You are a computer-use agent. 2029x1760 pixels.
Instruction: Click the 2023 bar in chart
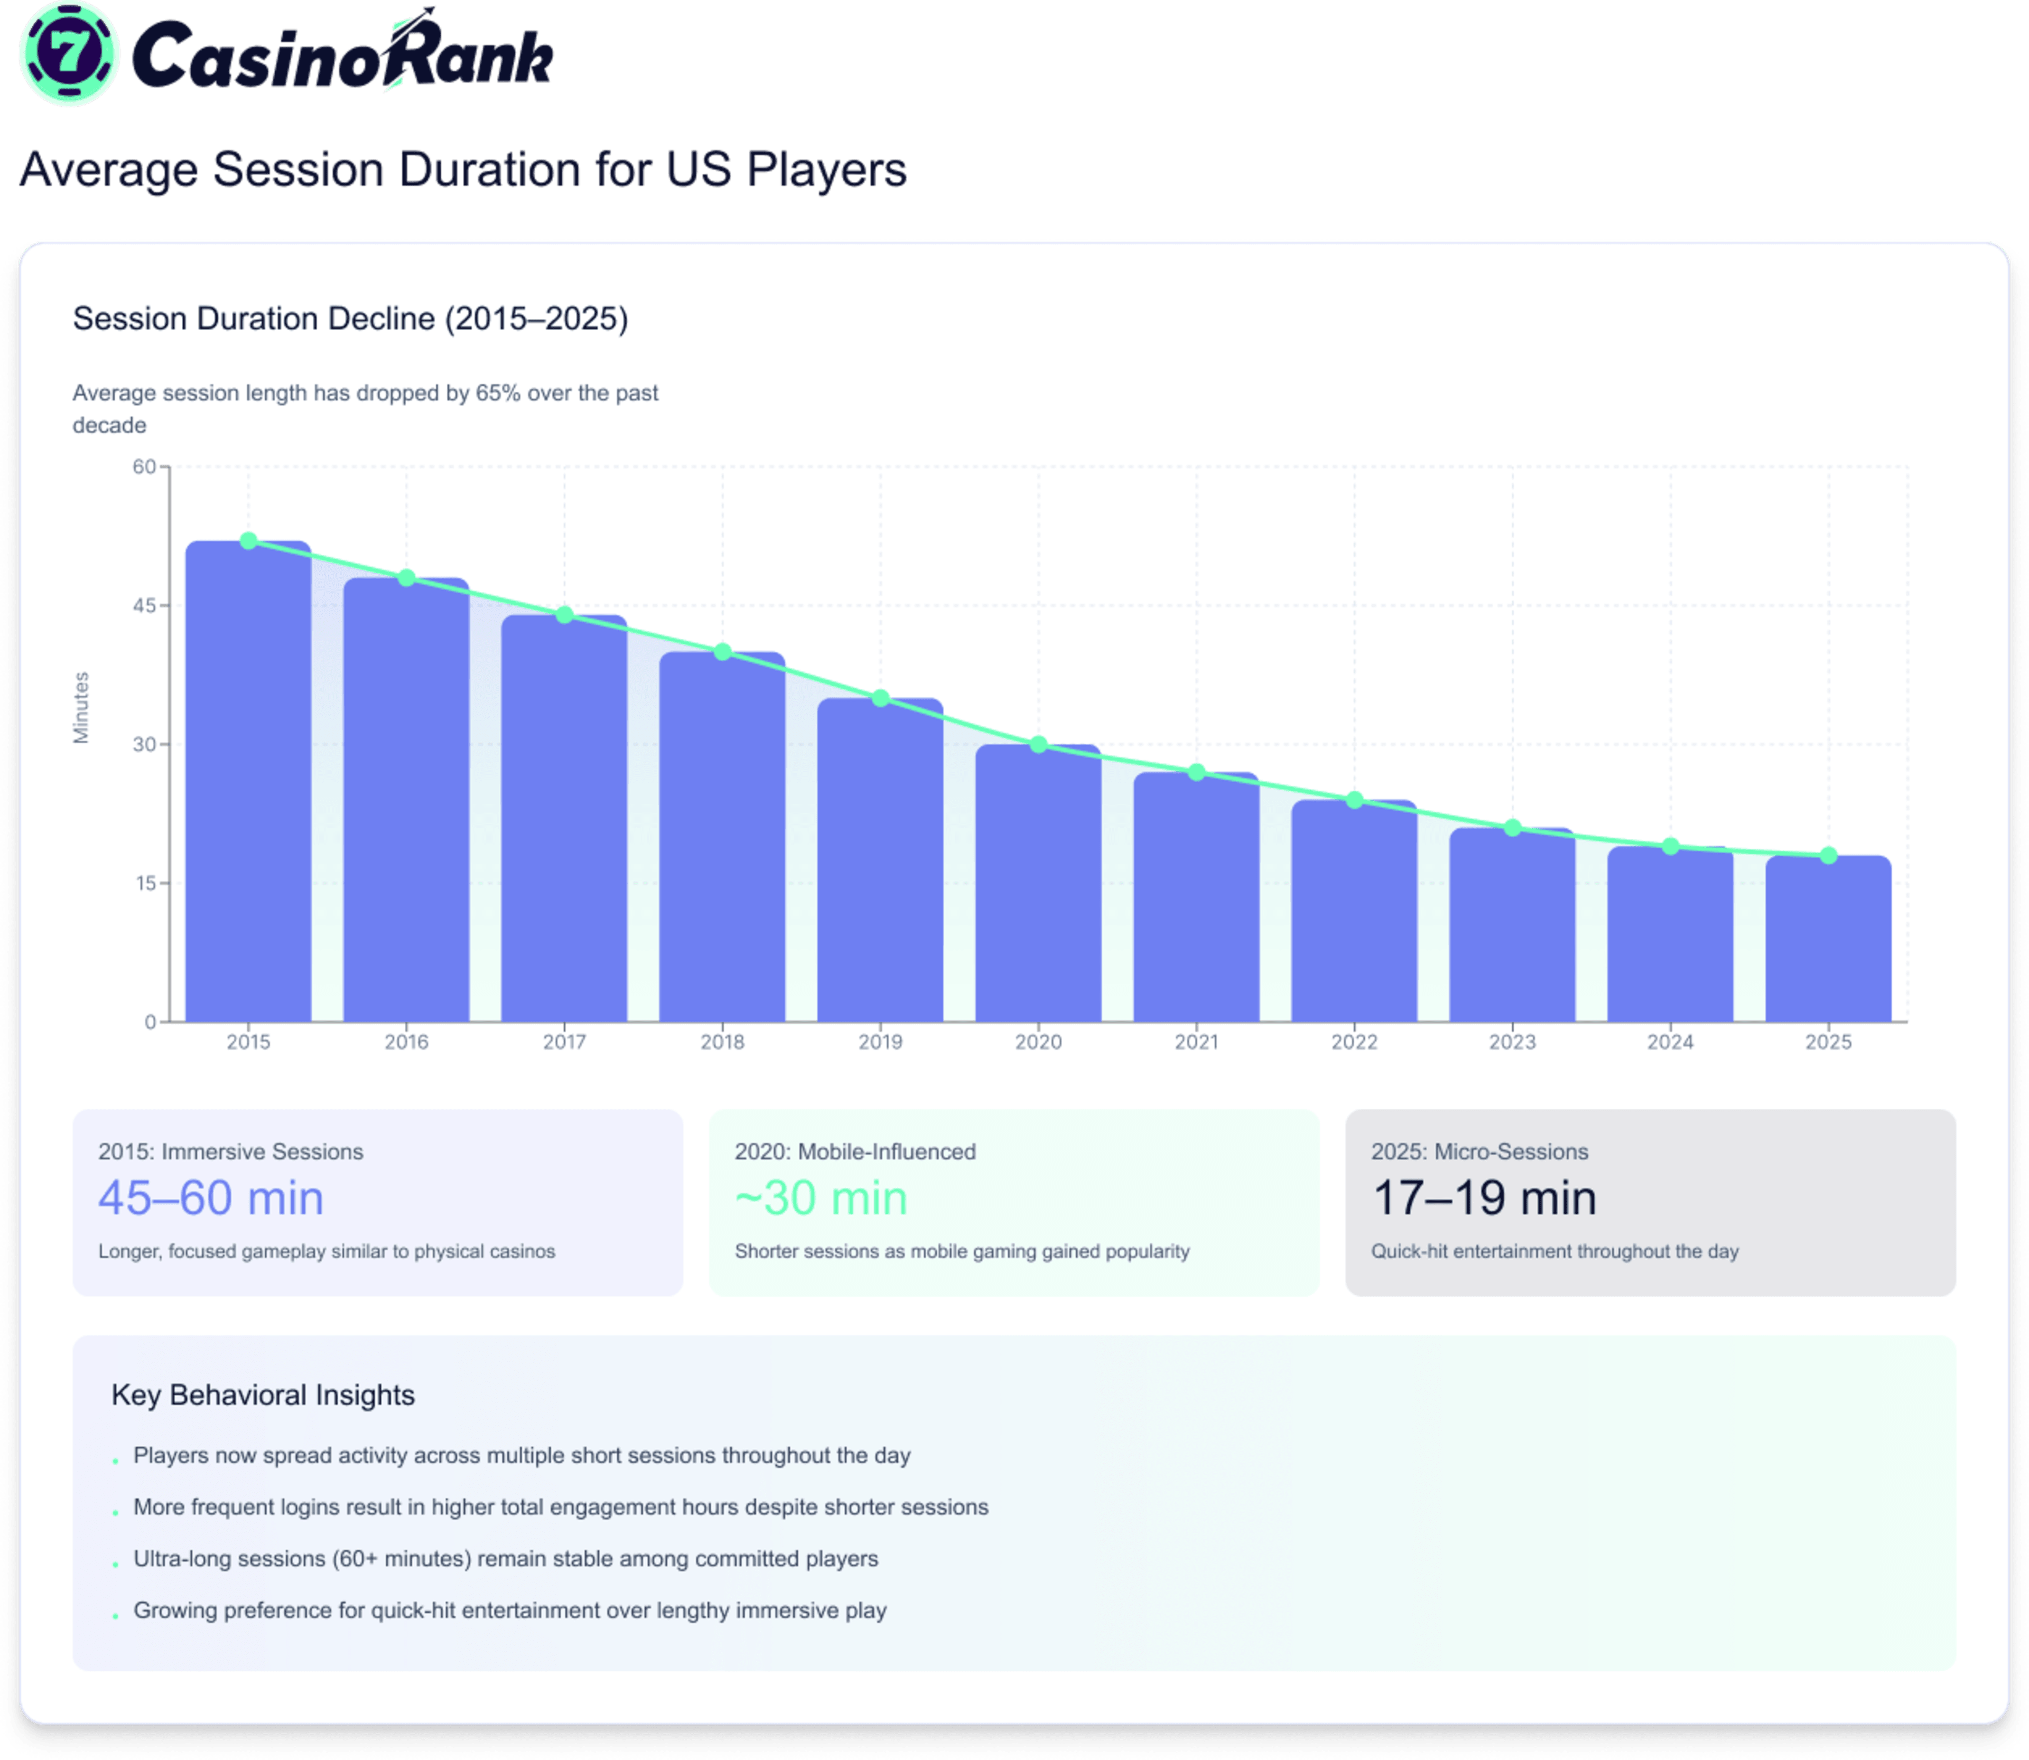pyautogui.click(x=1512, y=928)
